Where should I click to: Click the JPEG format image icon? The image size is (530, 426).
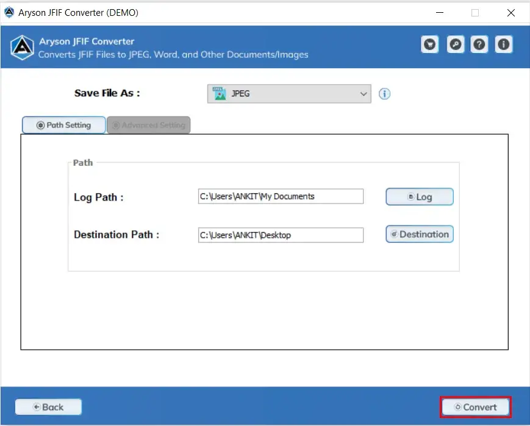click(219, 94)
